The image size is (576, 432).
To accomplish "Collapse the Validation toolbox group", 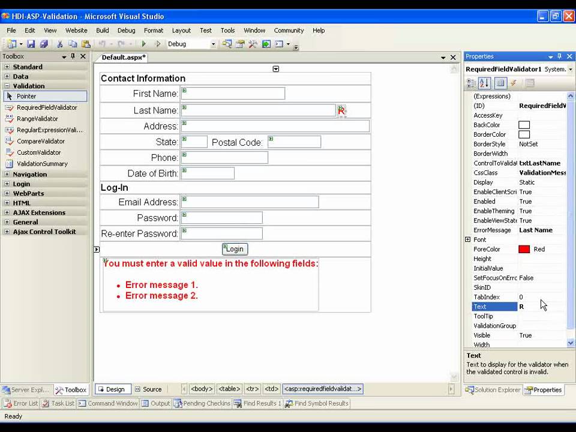I will coord(7,86).
